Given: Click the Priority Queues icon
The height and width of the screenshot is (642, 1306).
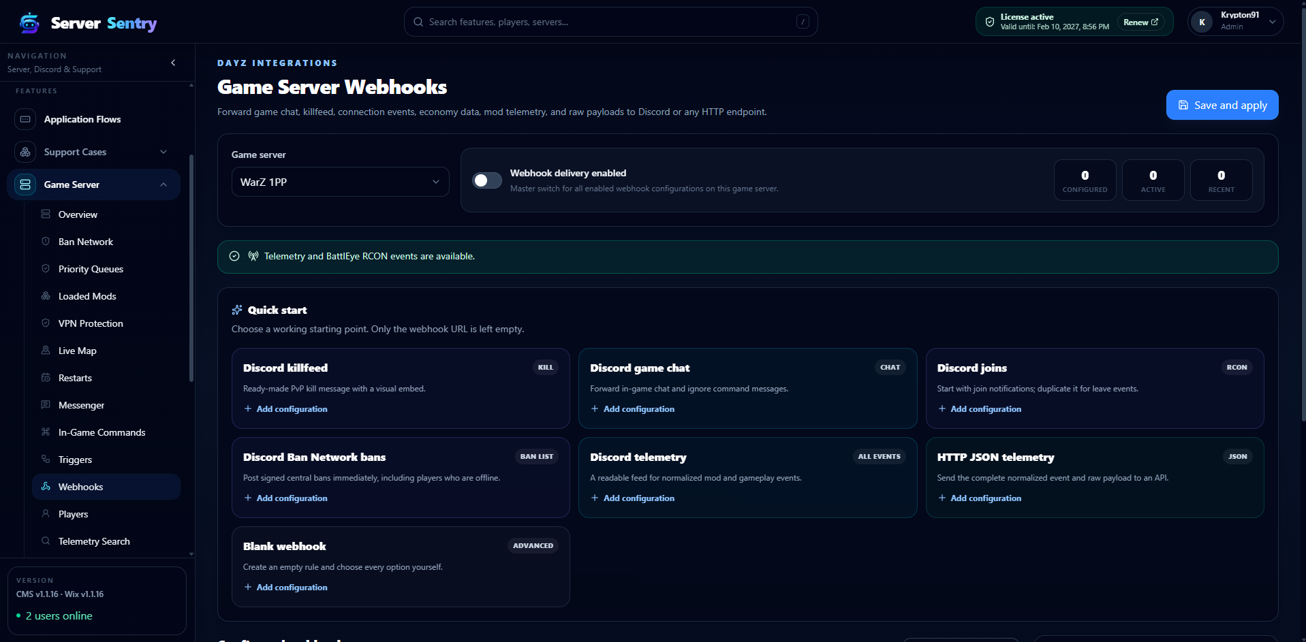Looking at the screenshot, I should 46,269.
